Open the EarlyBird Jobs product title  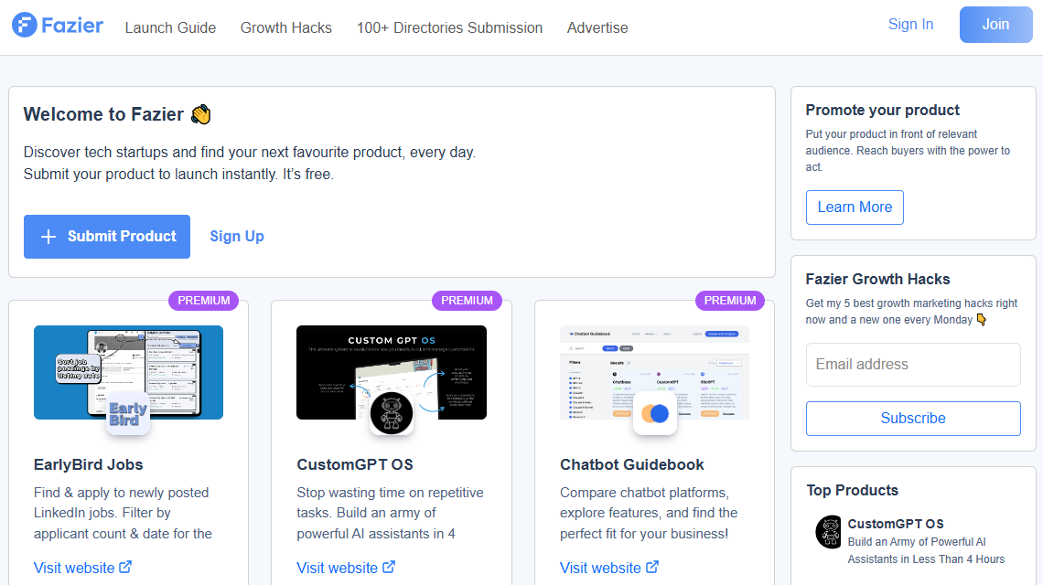pos(89,464)
